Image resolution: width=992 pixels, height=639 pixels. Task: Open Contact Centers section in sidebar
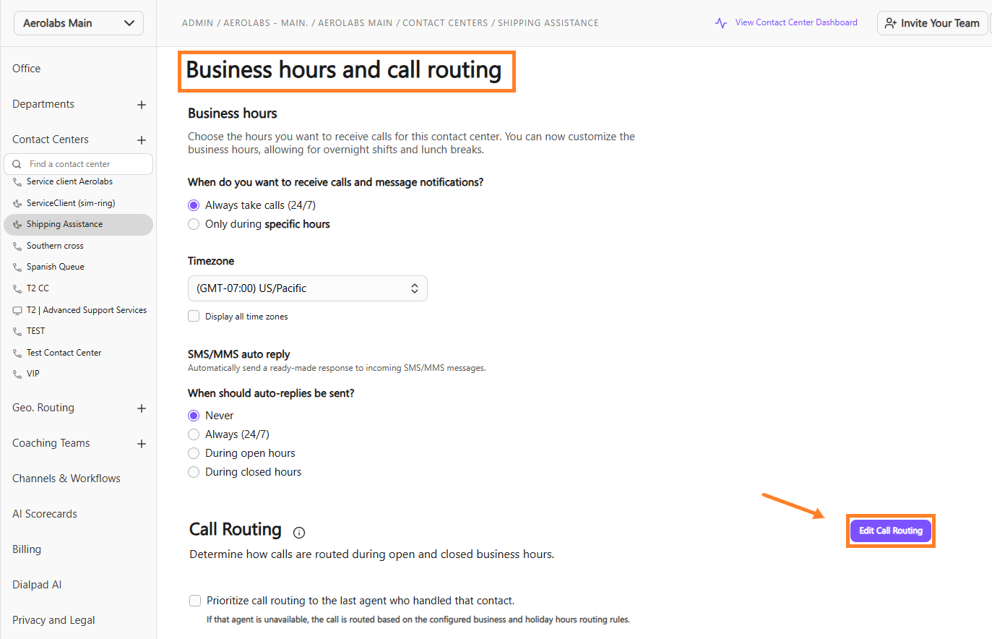pyautogui.click(x=51, y=140)
